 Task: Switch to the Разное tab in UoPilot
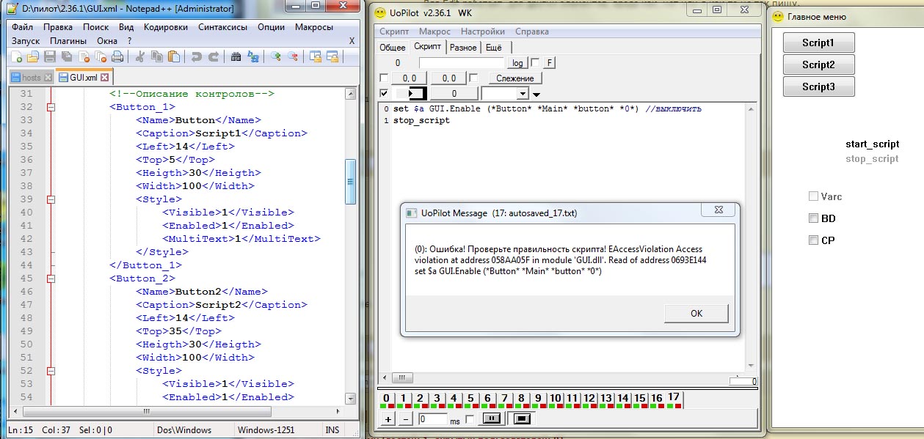click(463, 47)
